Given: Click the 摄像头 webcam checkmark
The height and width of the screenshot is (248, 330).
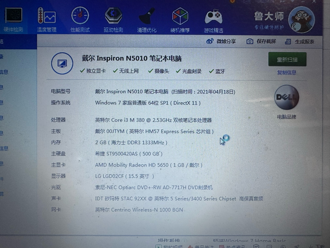Looking at the screenshot, I should pos(151,71).
